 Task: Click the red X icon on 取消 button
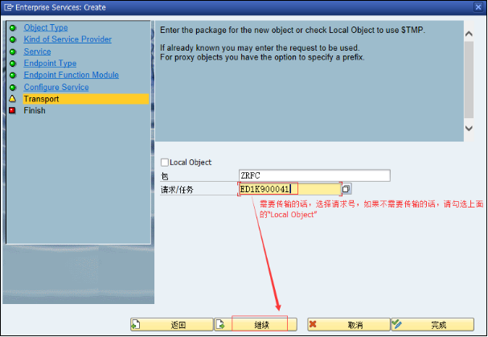(x=313, y=324)
